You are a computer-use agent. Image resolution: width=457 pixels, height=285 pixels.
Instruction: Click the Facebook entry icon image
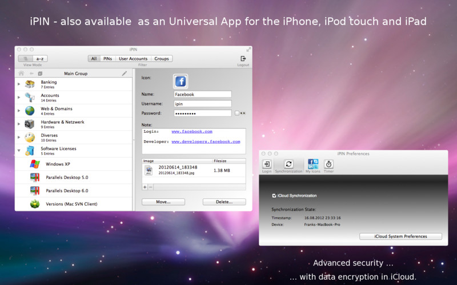click(x=181, y=81)
